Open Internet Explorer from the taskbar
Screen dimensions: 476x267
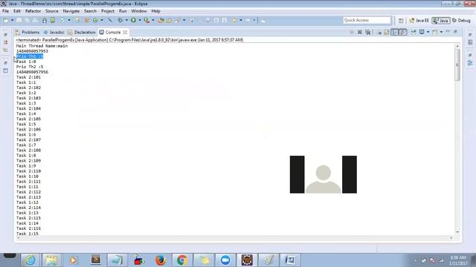[x=30, y=260]
